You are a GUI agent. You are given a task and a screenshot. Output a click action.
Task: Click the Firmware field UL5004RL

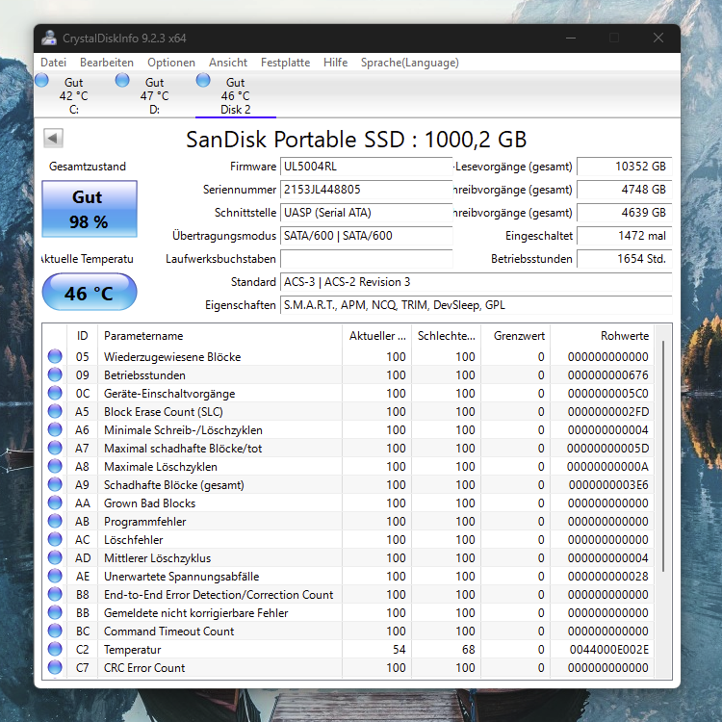click(x=366, y=167)
